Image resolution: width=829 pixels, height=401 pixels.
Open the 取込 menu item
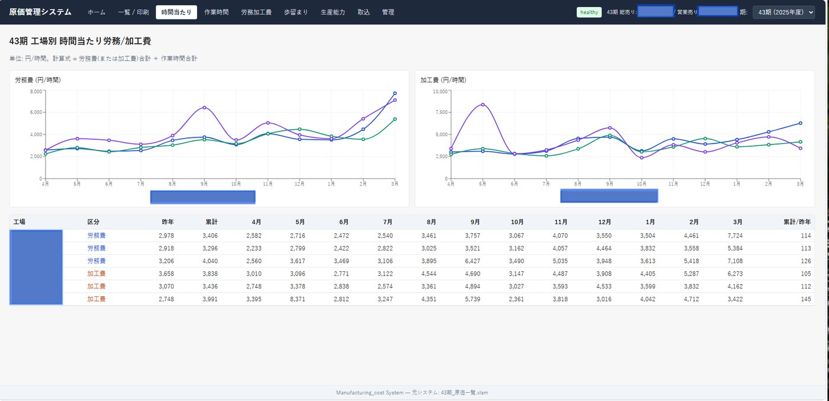point(364,12)
